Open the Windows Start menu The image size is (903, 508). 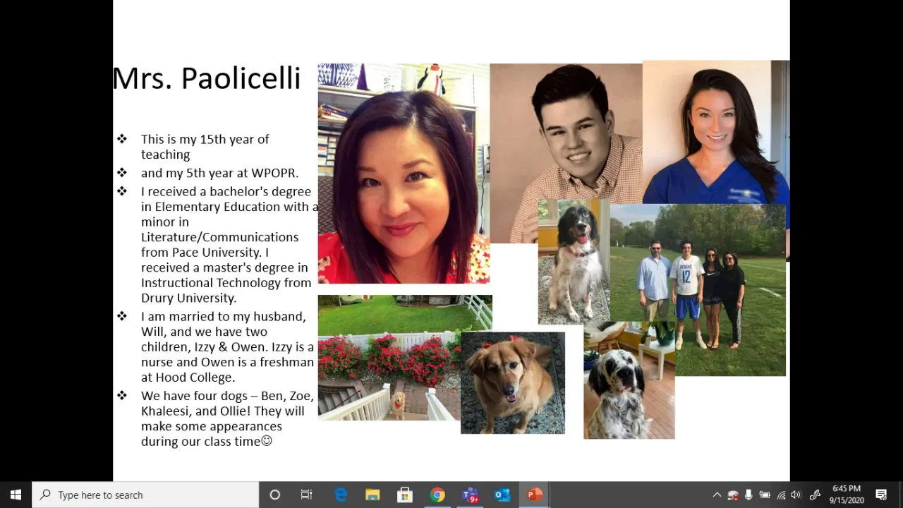click(x=16, y=495)
